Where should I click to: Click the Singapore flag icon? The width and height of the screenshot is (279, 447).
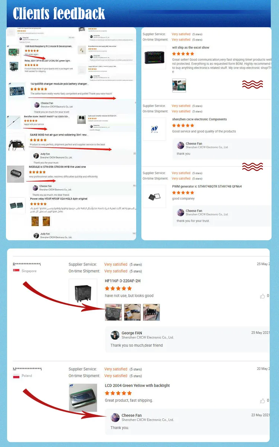pyautogui.click(x=16, y=271)
